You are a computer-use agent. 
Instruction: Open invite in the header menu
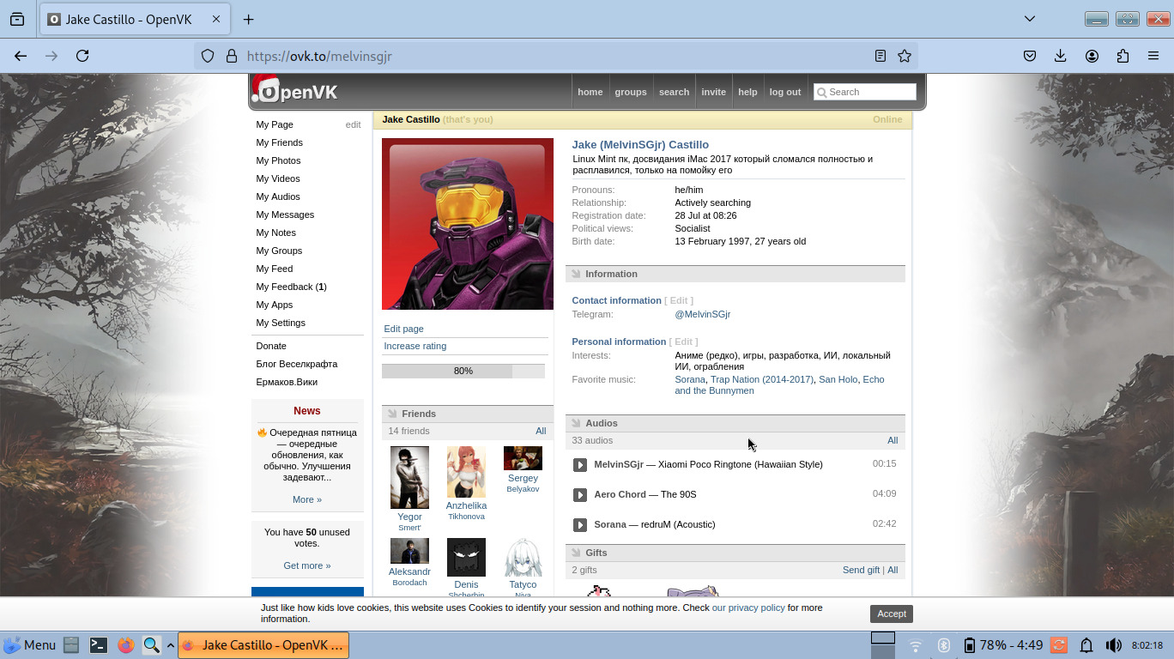713,92
